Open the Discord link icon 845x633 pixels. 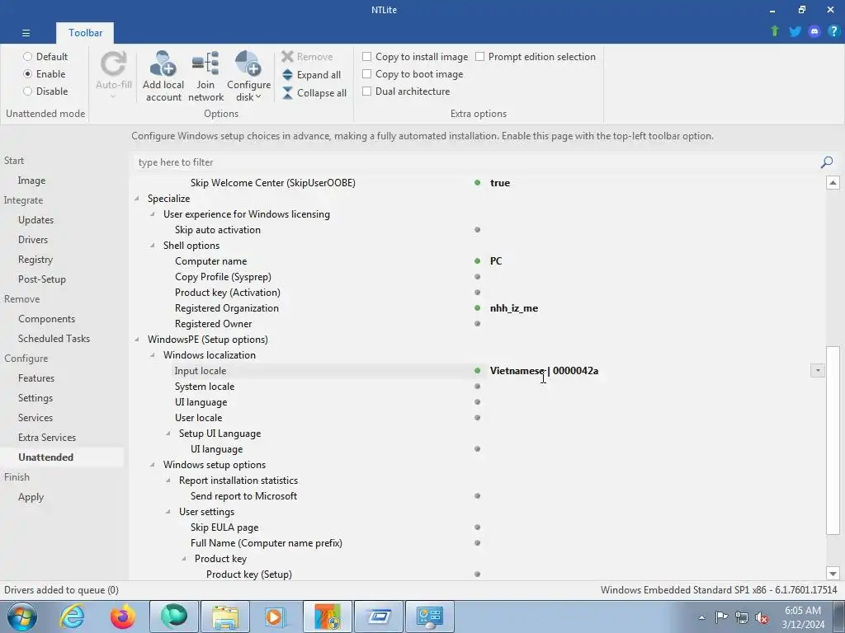pos(814,31)
